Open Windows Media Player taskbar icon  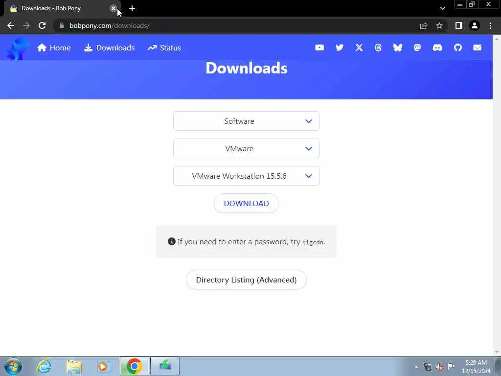(x=103, y=366)
